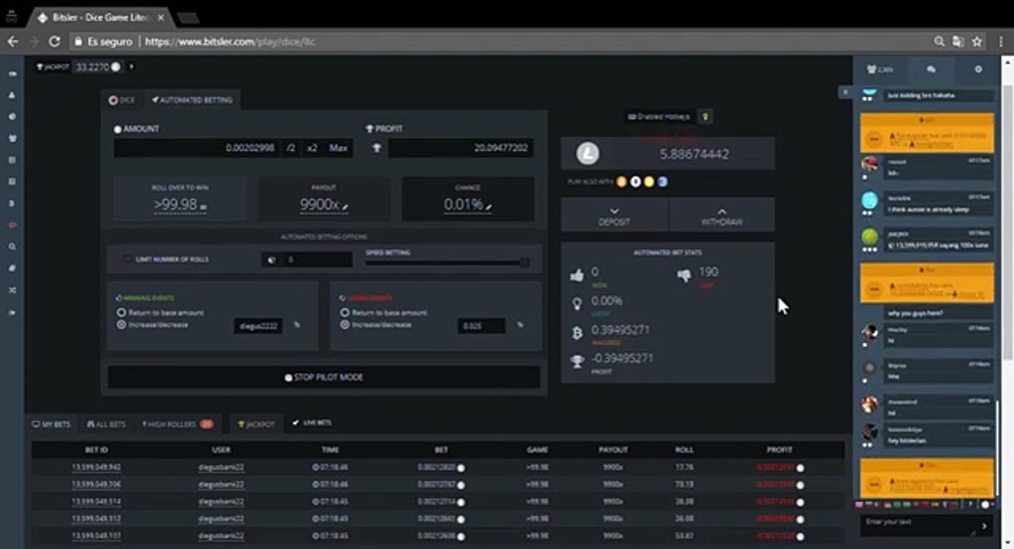
Task: Click the number of rolls input field
Action: 317,260
